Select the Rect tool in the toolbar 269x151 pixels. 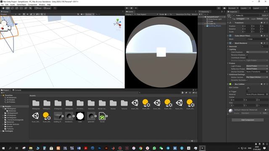click(21, 8)
